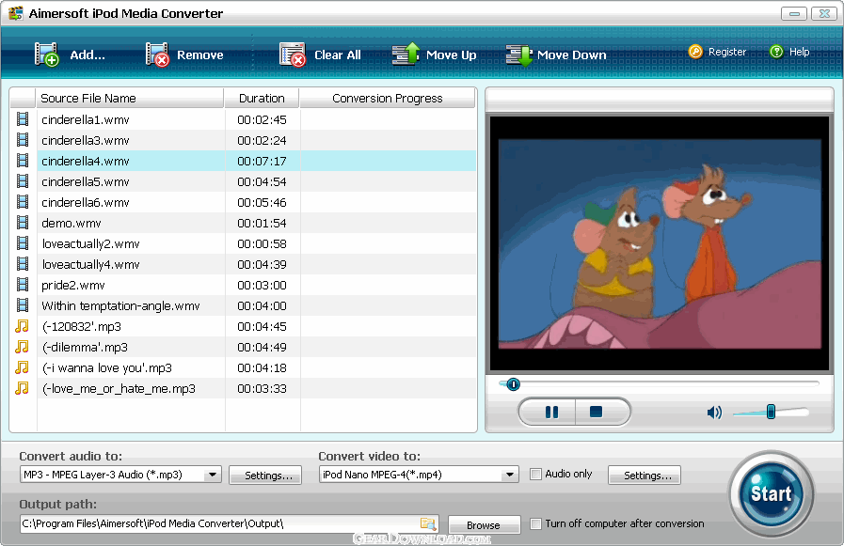844x546 pixels.
Task: Click the film icon beside pride2.wmv
Action: pos(23,285)
